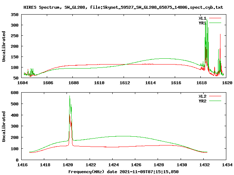
Task: Click the 1428 x-axis tick label
Action: click(159, 165)
